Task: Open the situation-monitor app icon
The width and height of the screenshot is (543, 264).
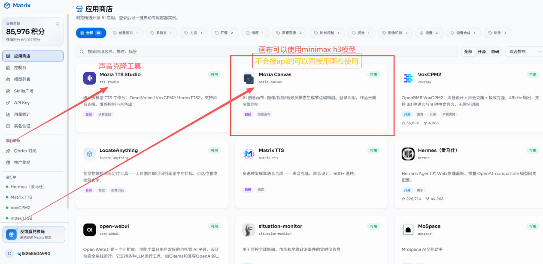Action: (249, 230)
